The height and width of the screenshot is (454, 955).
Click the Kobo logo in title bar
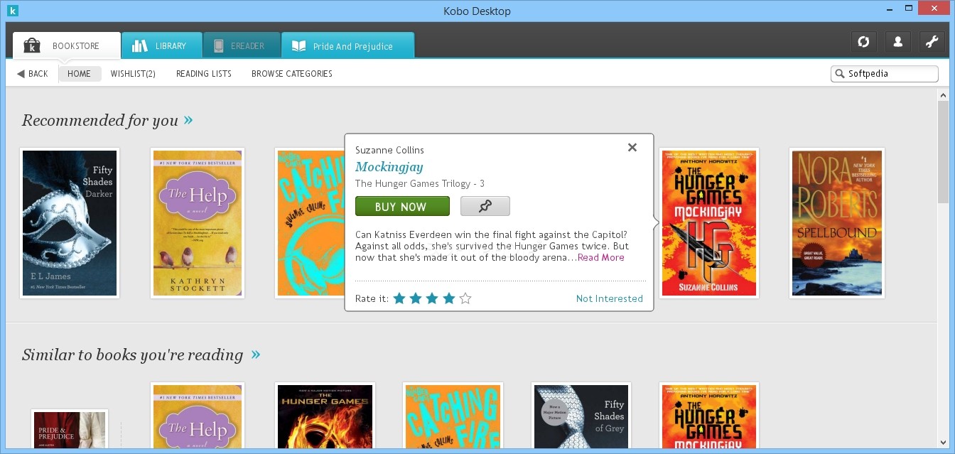13,11
